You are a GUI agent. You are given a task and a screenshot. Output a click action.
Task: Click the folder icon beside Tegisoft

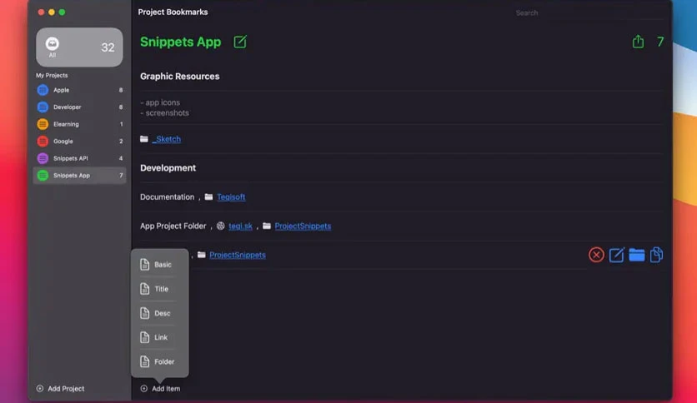coord(208,197)
